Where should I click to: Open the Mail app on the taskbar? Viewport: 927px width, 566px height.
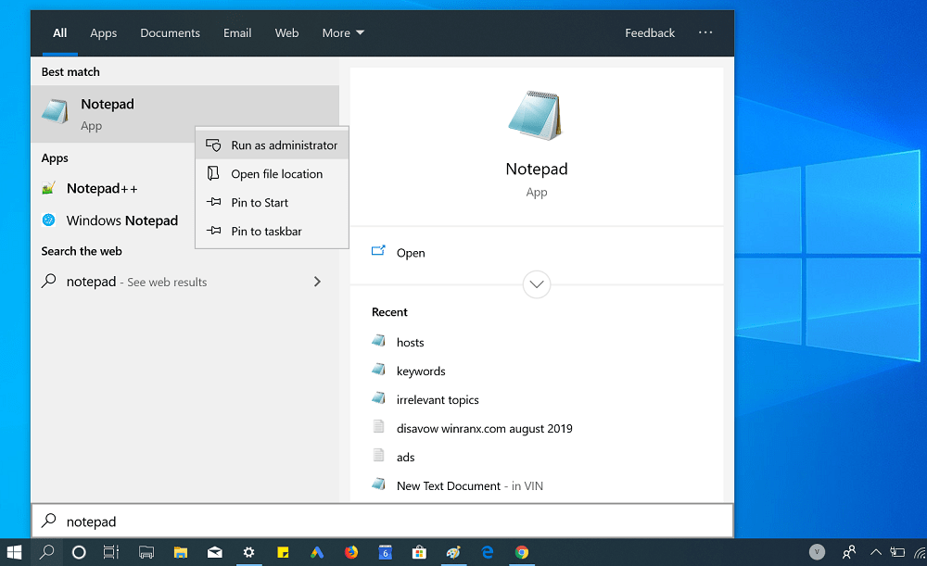[215, 552]
